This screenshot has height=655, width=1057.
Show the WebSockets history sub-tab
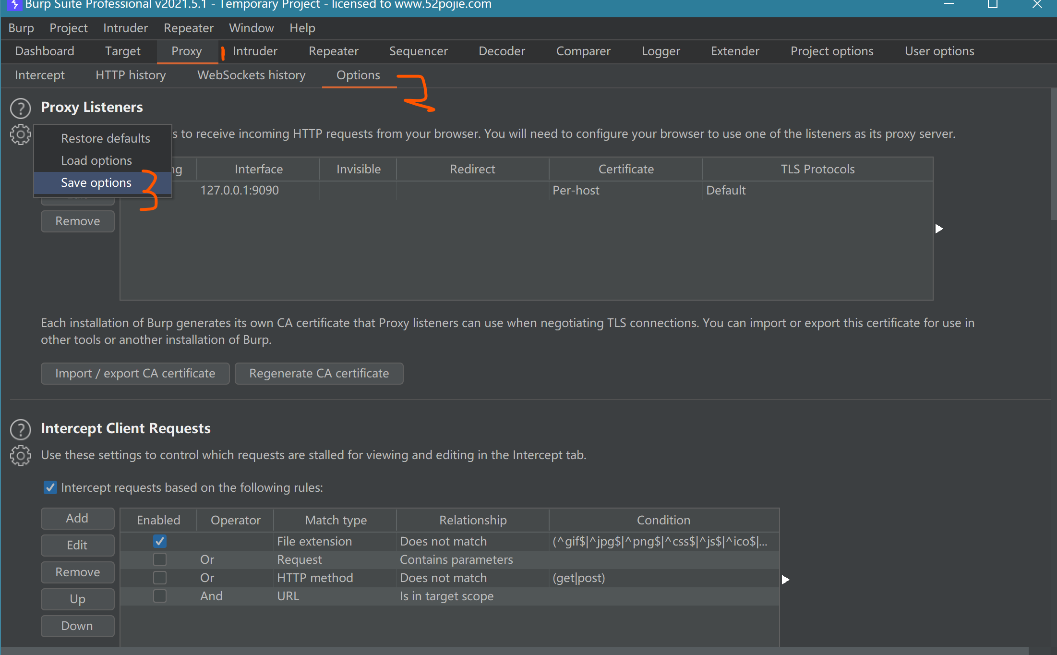click(252, 75)
